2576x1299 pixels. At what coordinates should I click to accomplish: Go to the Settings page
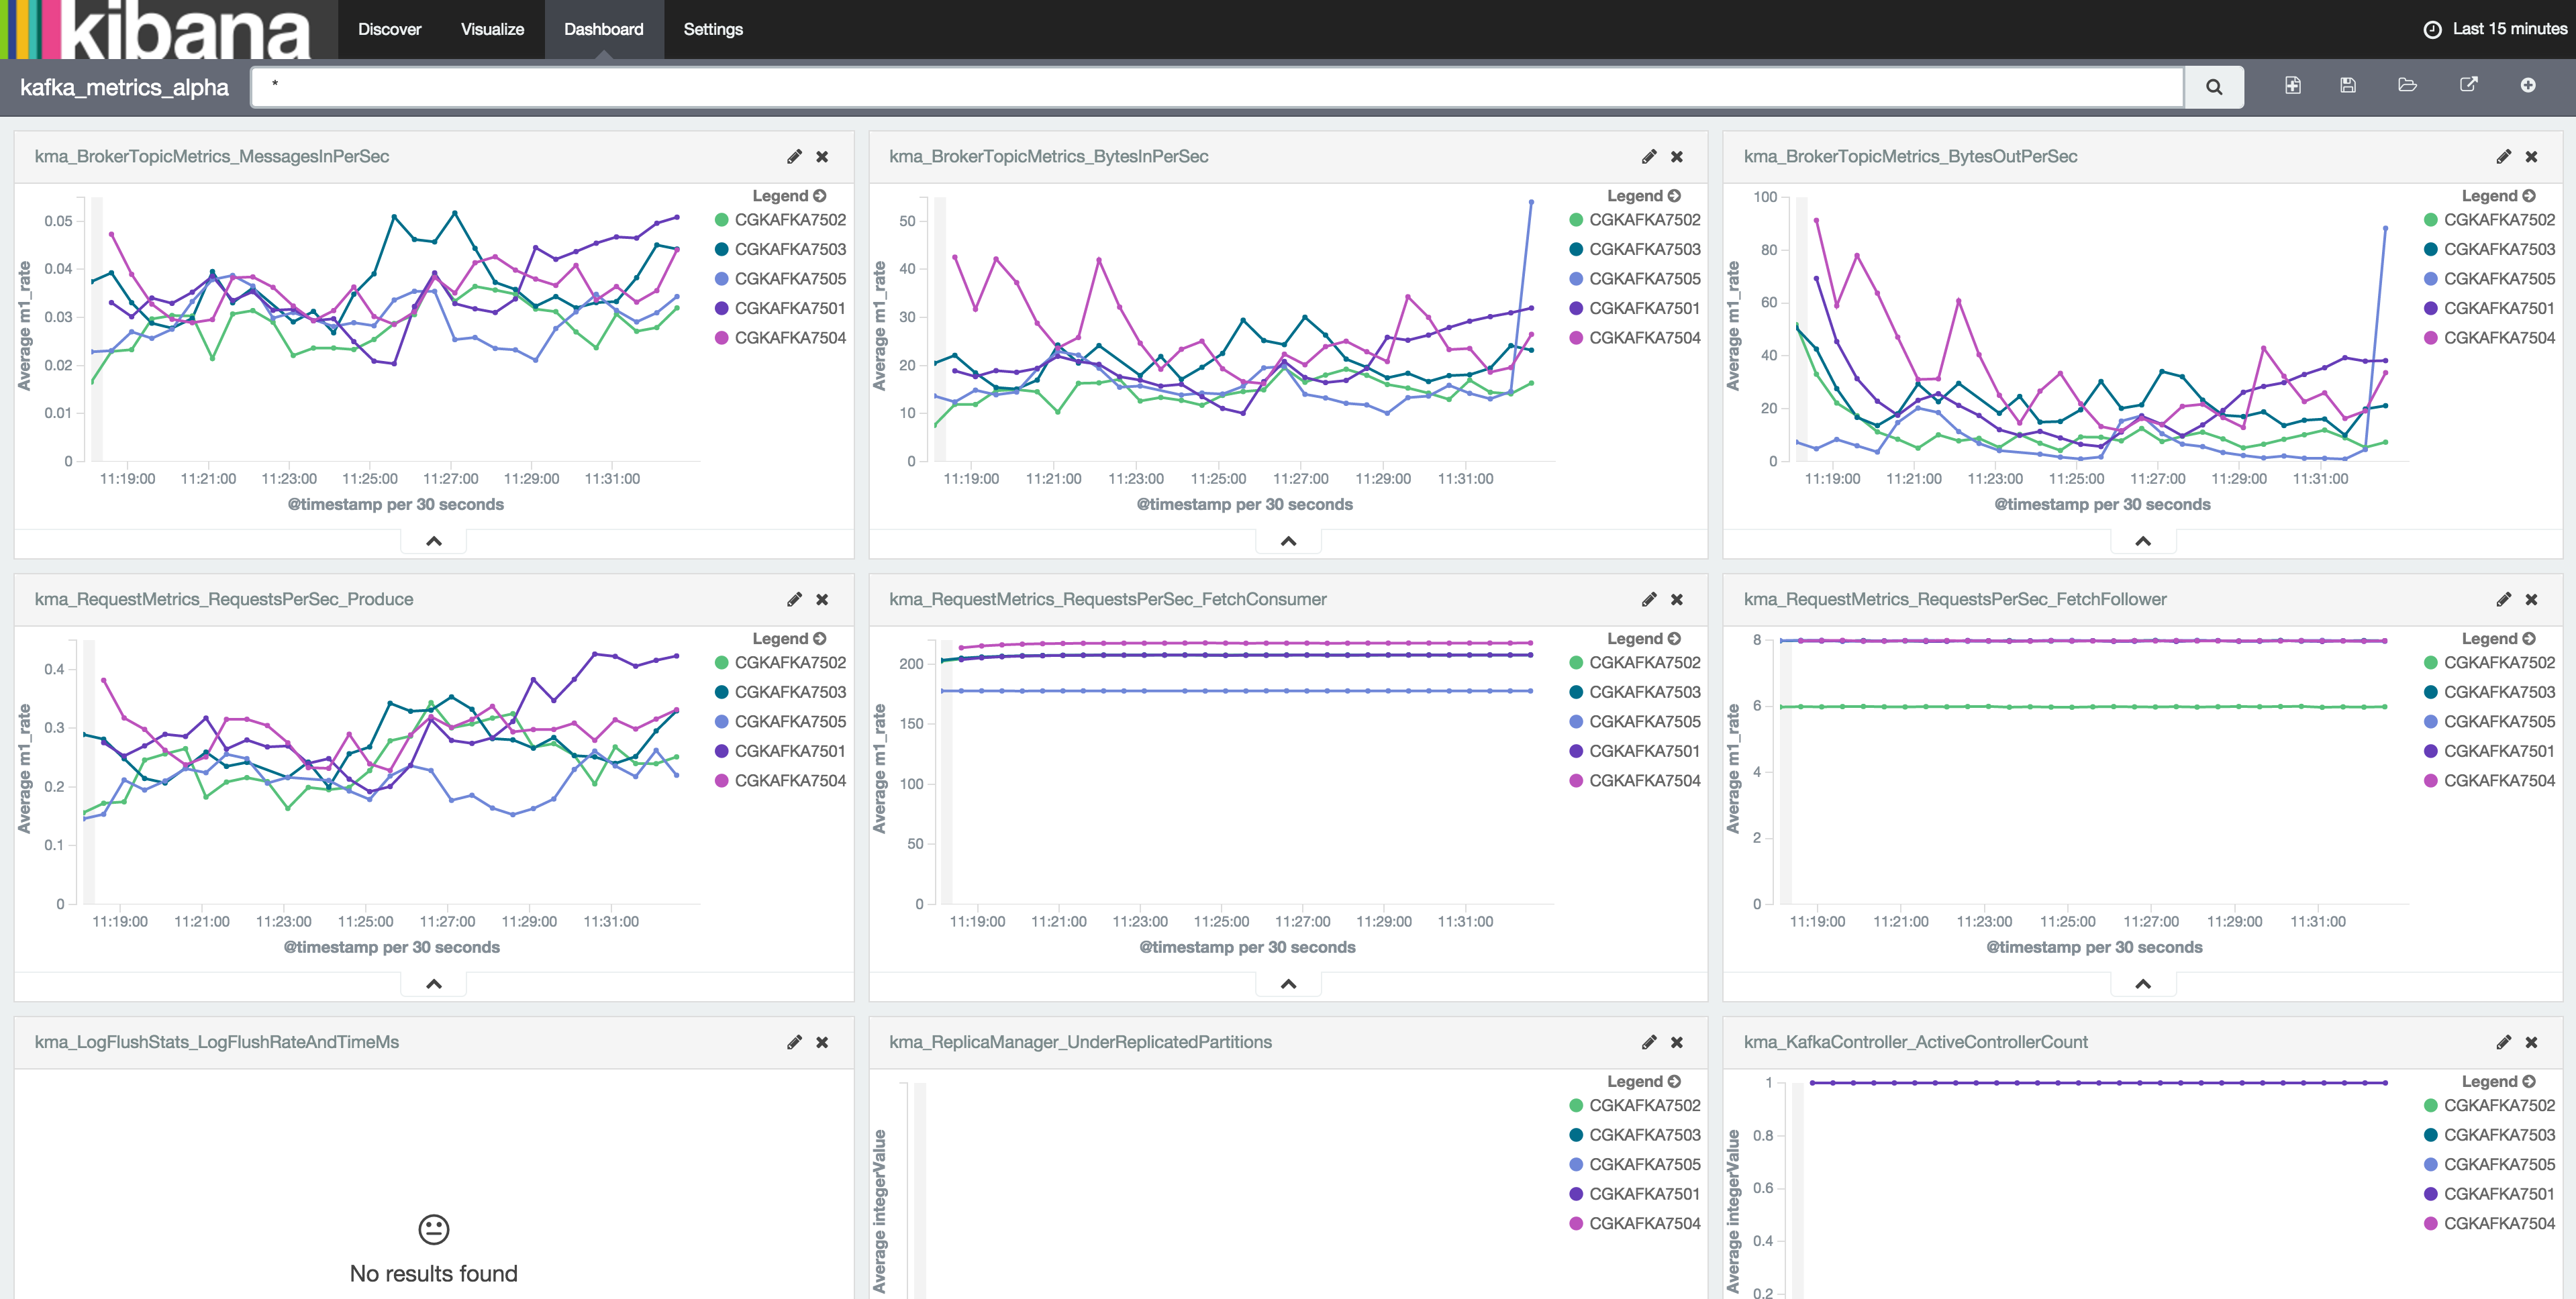712,29
